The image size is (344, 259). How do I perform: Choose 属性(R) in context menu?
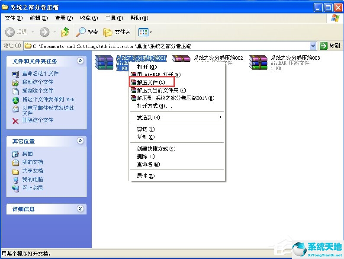(x=177, y=176)
